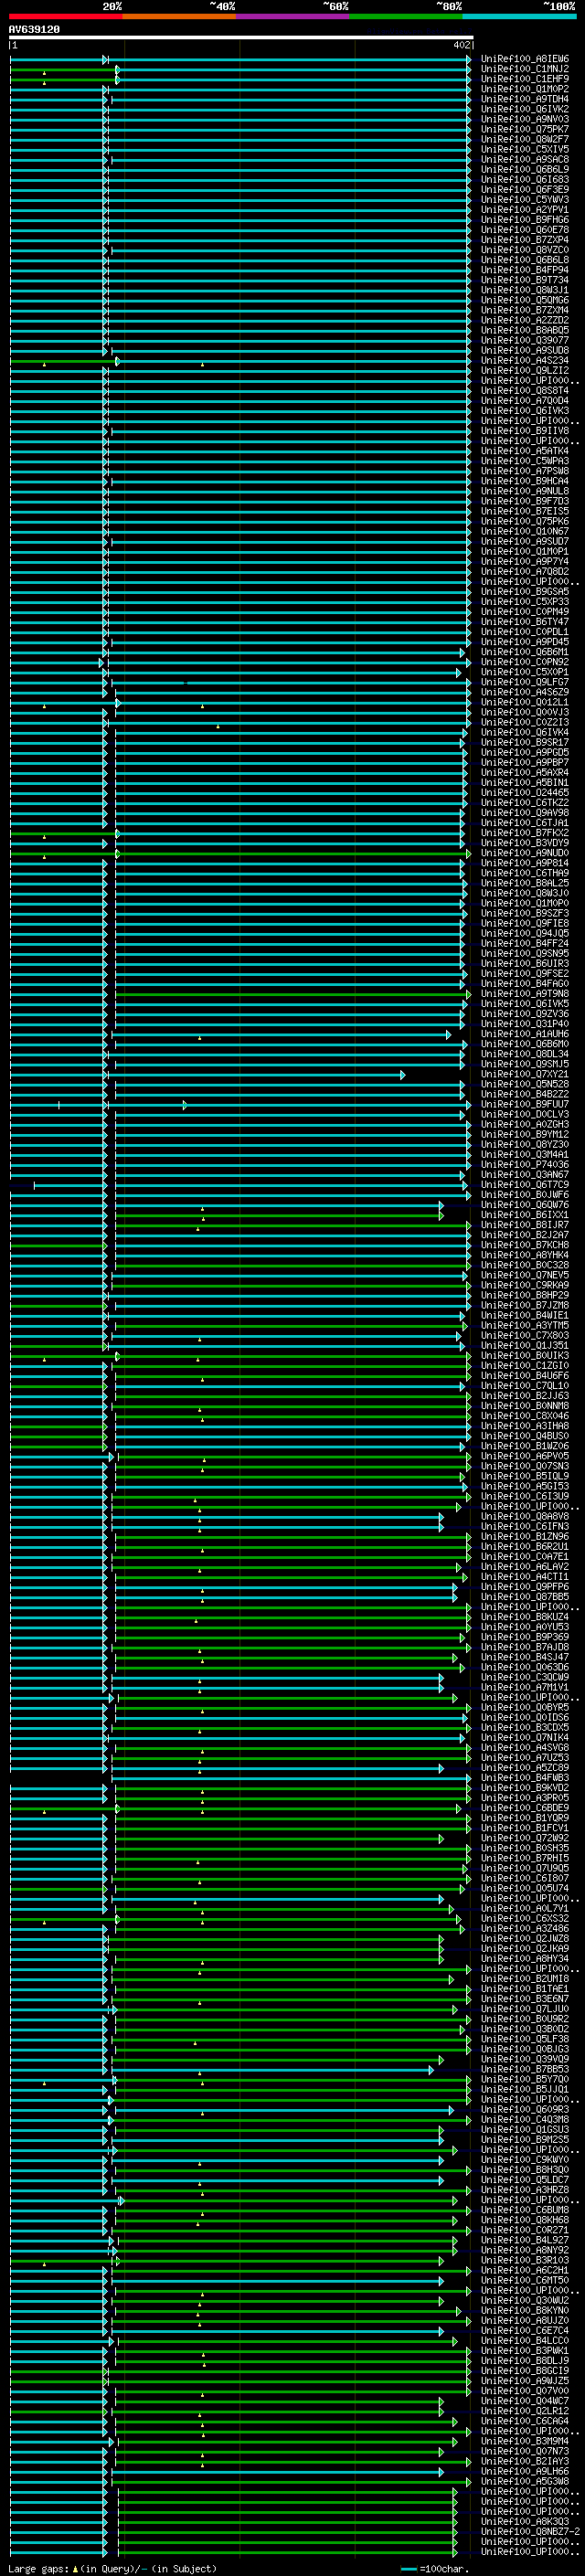Open hit UniRef100_C0A7E1
This screenshot has height=2576, width=585.
pos(525,1557)
